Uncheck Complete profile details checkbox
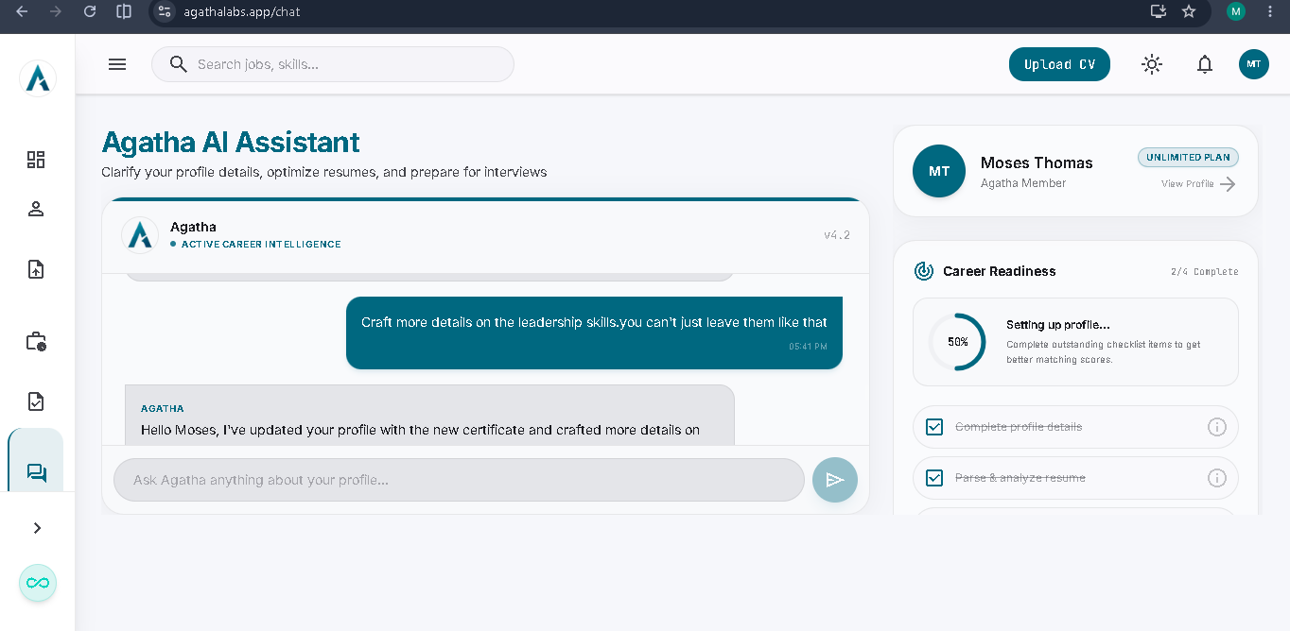Image resolution: width=1290 pixels, height=631 pixels. point(934,427)
